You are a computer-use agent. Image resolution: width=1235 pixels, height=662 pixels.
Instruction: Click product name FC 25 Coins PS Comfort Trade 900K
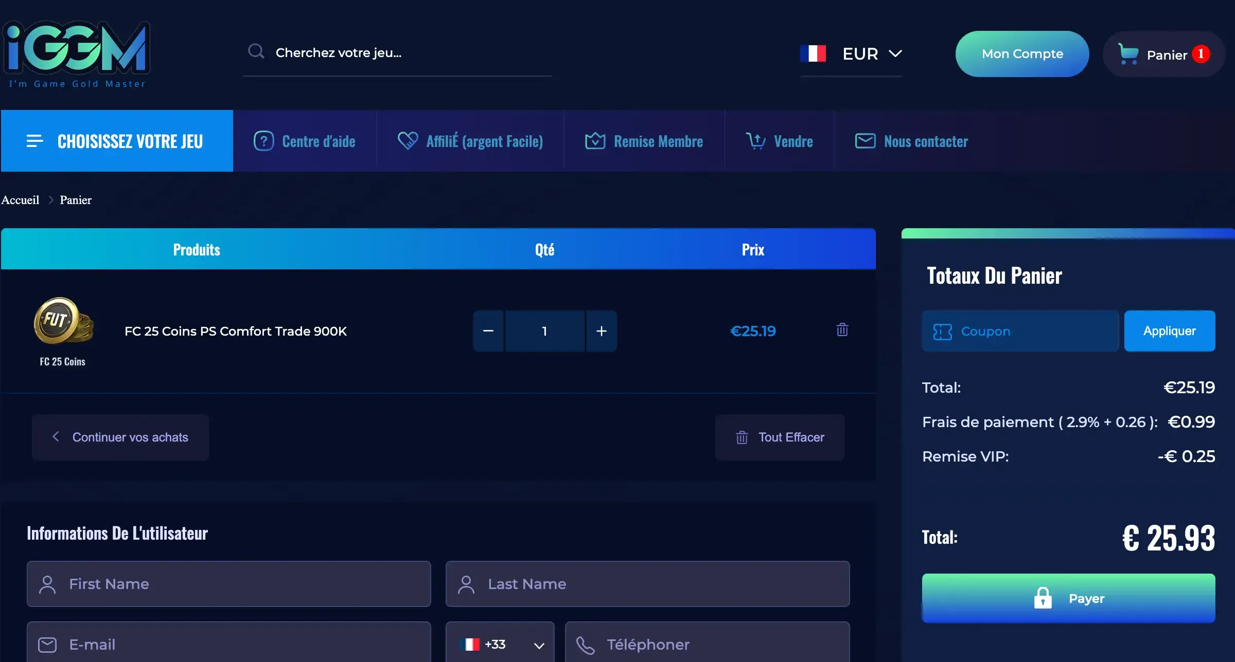pos(236,332)
